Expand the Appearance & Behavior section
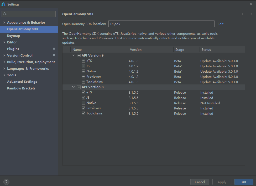 pyautogui.click(x=4, y=23)
